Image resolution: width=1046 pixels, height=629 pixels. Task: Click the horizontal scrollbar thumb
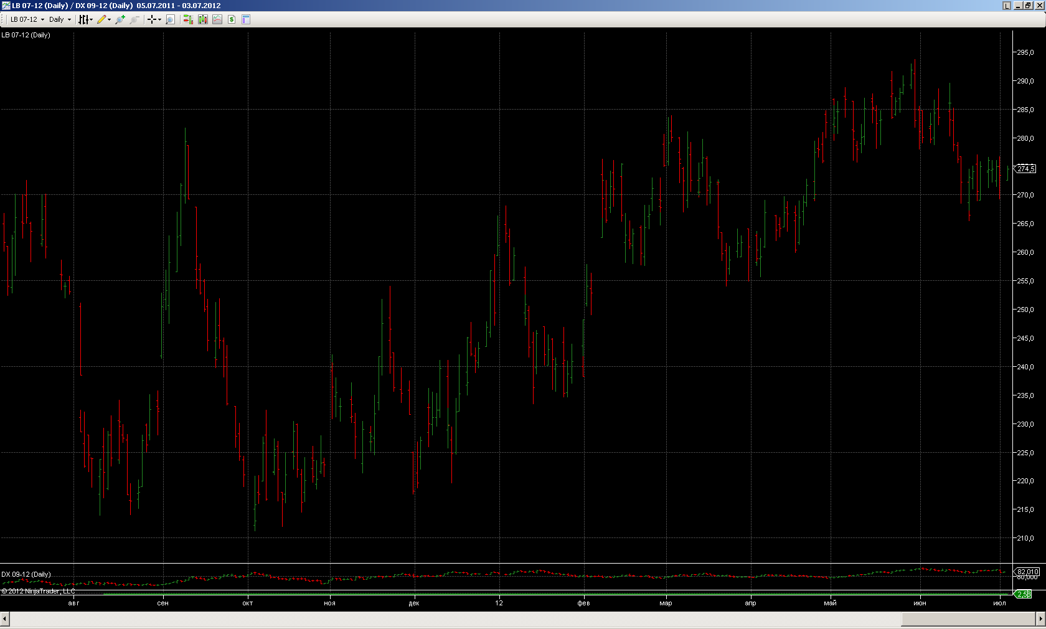tap(968, 618)
